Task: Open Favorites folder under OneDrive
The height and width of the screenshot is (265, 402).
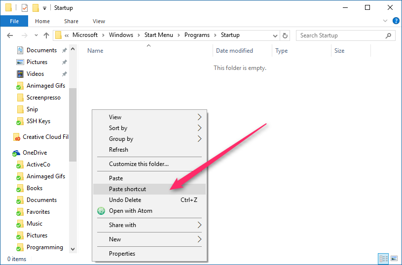Action: coord(38,212)
